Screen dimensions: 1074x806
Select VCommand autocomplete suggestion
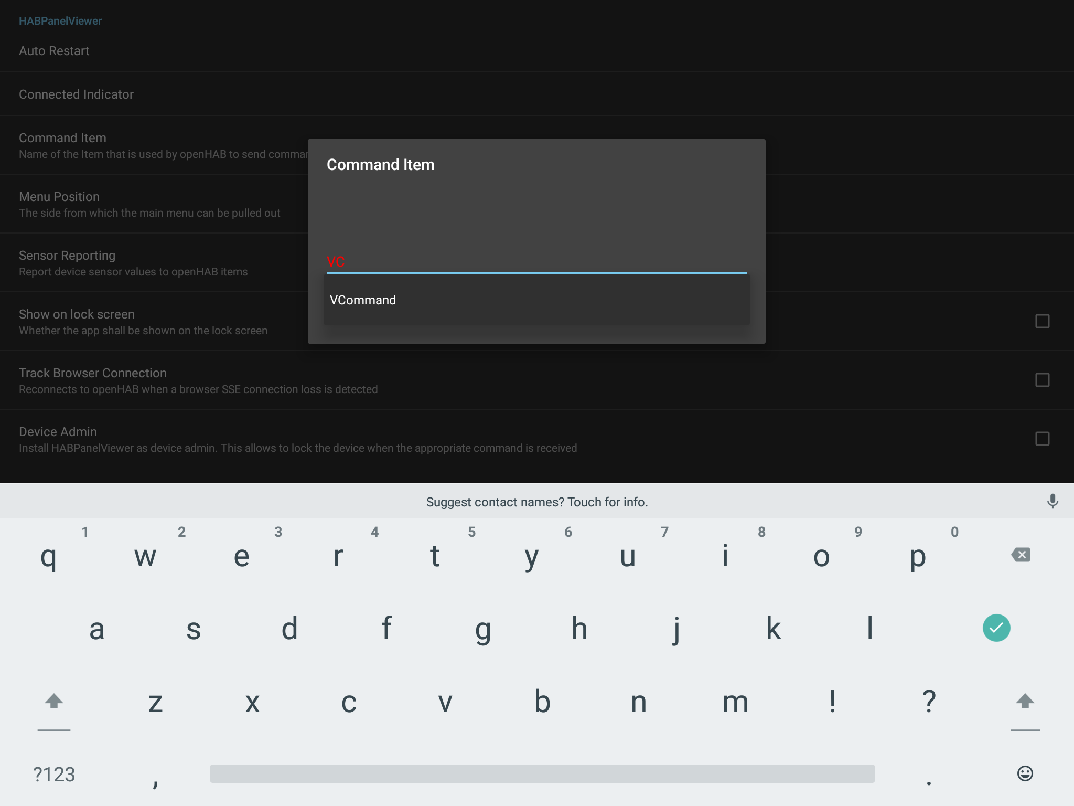(x=363, y=300)
